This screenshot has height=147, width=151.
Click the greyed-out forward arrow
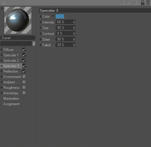tap(129, 3)
